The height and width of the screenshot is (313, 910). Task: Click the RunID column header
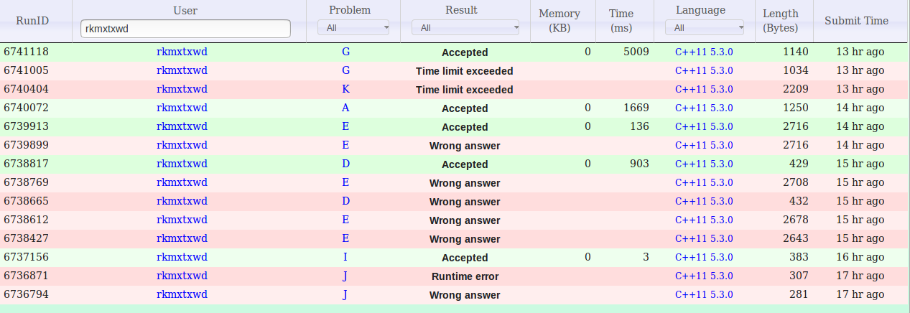point(32,21)
